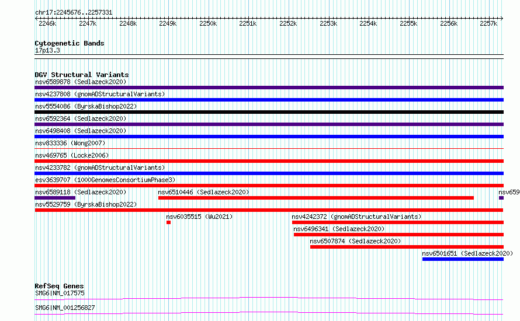Click the 2253k ruler position
The image size is (520, 321).
[x=328, y=23]
